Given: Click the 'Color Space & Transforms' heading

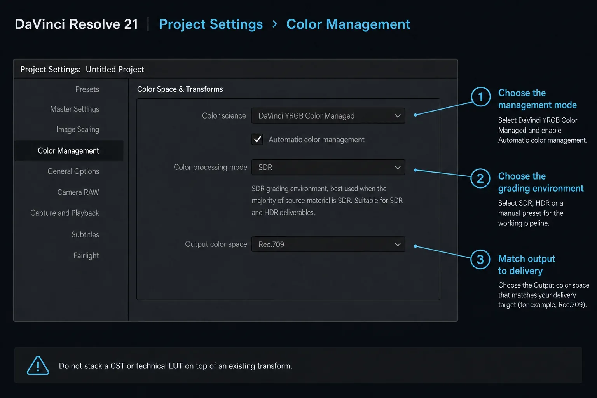Looking at the screenshot, I should click(x=180, y=89).
